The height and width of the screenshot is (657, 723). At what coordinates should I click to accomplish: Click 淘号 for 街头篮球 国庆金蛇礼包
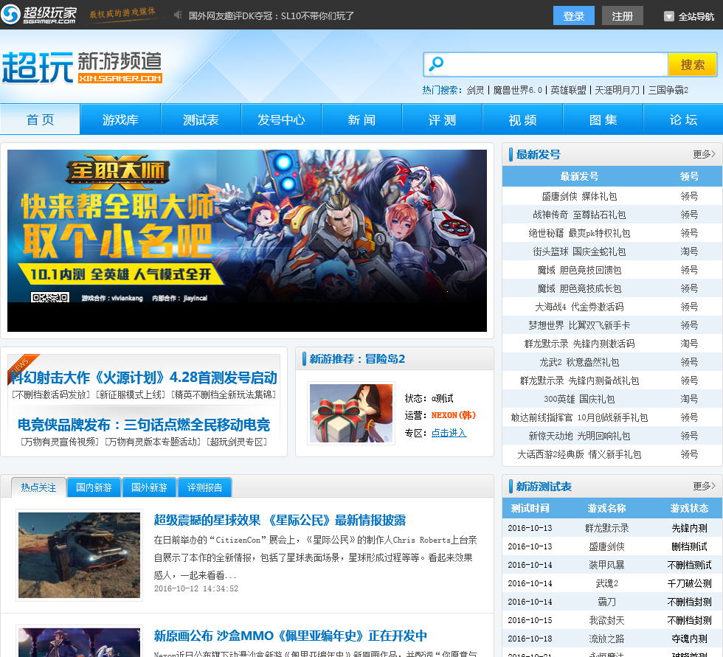click(x=689, y=251)
